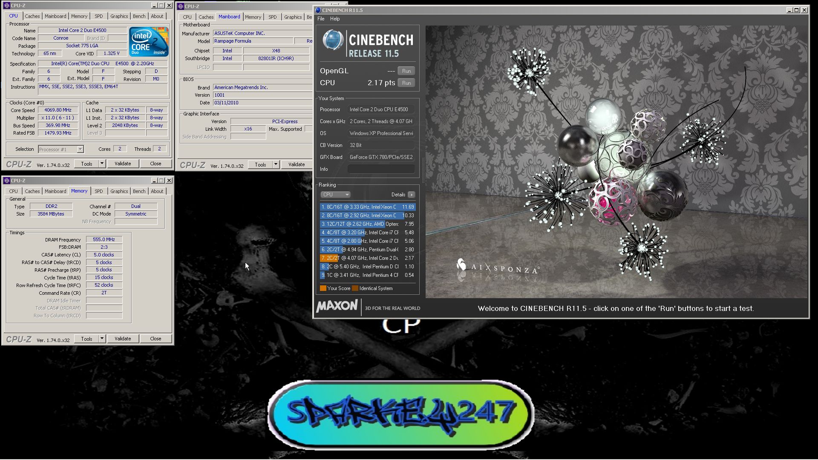Click the orange Your Score legend swatch
This screenshot has height=460, width=818.
[323, 288]
